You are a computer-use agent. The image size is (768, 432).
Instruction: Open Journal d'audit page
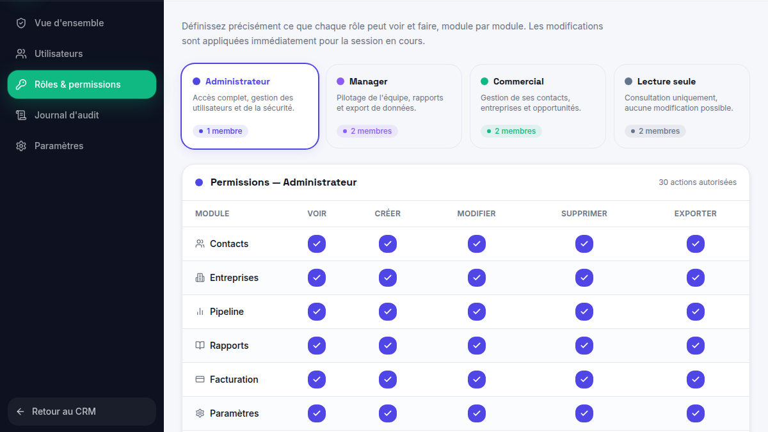coord(82,115)
